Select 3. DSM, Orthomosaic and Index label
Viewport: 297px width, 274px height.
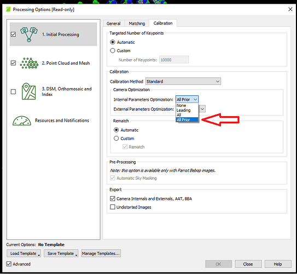point(67,92)
